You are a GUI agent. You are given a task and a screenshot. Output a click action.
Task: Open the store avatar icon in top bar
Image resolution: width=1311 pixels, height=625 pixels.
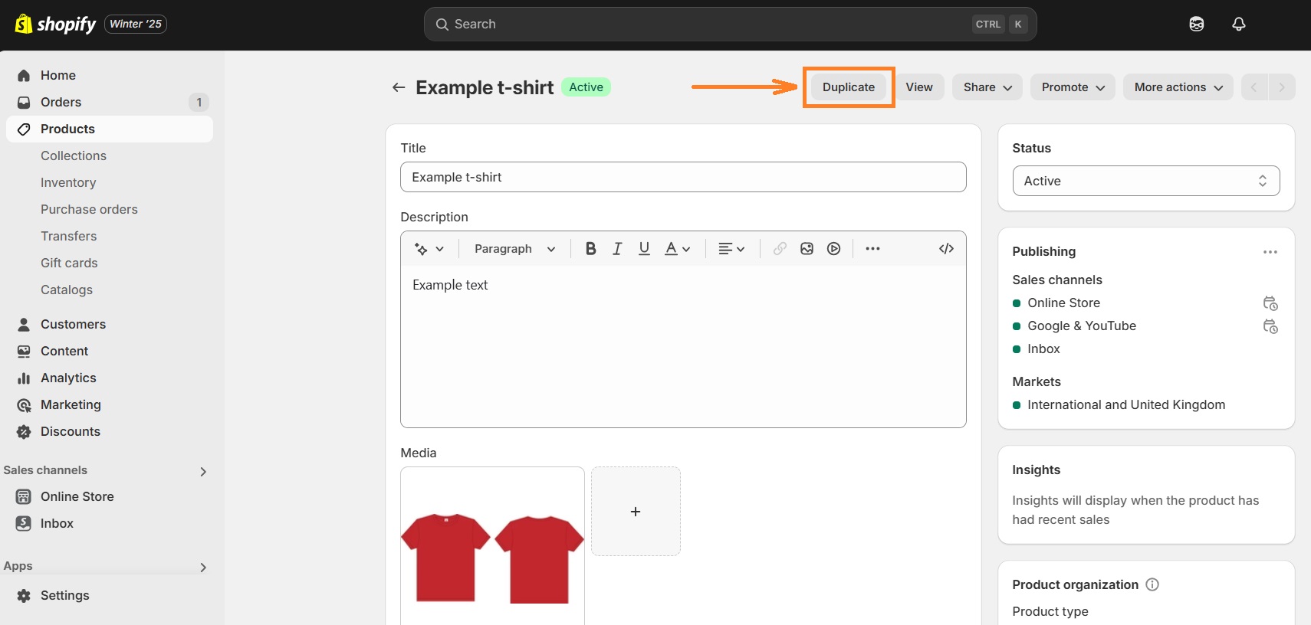coord(1196,24)
